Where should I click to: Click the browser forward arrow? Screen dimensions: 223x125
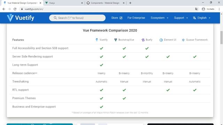(x=9, y=9)
